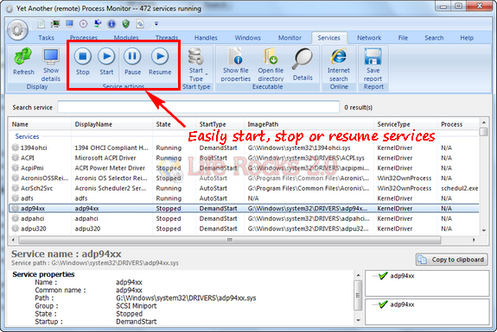Click the small monitor quick-access icon
This screenshot has width=497, height=332.
tap(69, 24)
